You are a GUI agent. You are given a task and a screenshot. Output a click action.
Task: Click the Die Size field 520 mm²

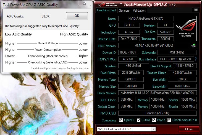coord(166,32)
